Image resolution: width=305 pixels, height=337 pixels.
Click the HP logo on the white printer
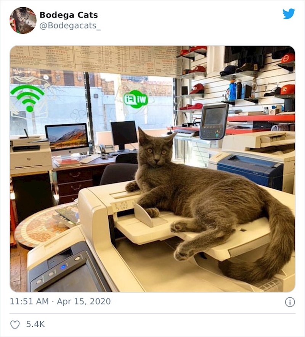(x=29, y=159)
